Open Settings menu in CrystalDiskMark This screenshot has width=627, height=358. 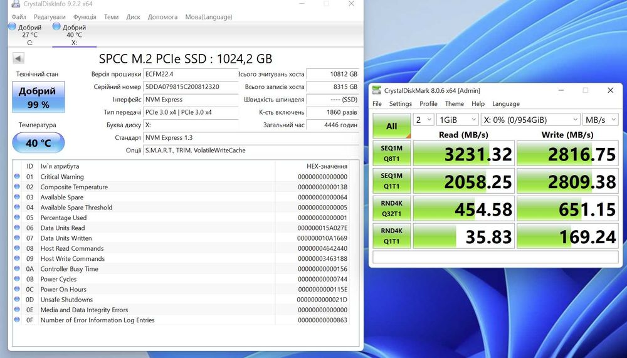click(400, 103)
